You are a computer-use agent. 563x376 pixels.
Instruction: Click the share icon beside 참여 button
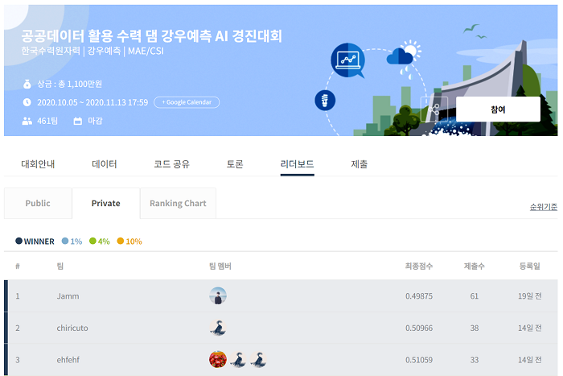click(434, 109)
